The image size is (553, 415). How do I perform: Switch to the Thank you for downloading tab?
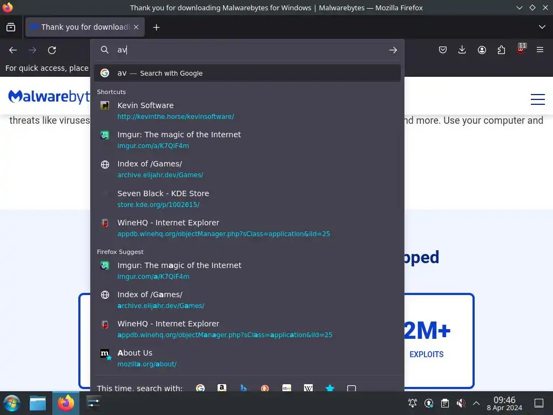pos(85,27)
